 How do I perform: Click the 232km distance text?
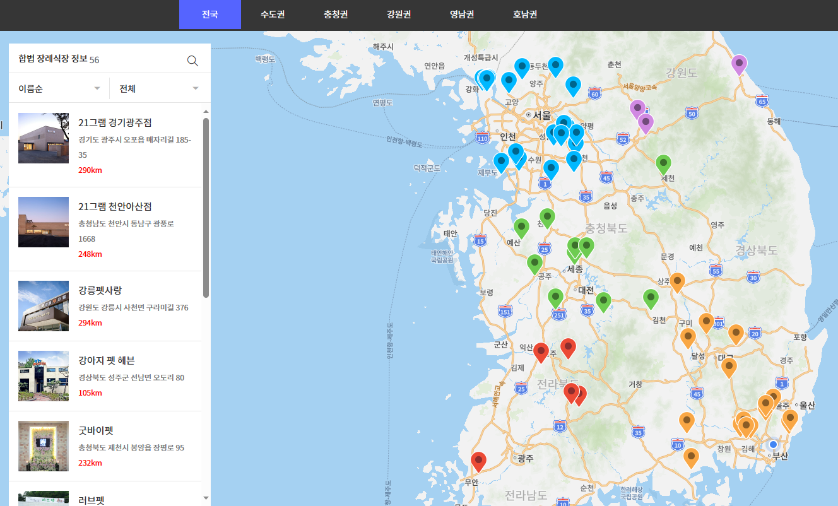click(90, 463)
